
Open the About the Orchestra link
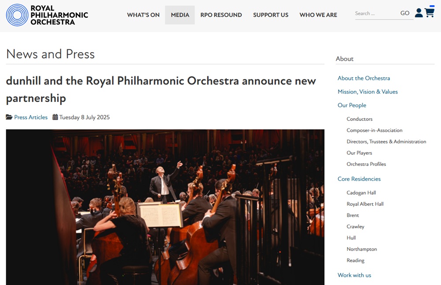(364, 78)
